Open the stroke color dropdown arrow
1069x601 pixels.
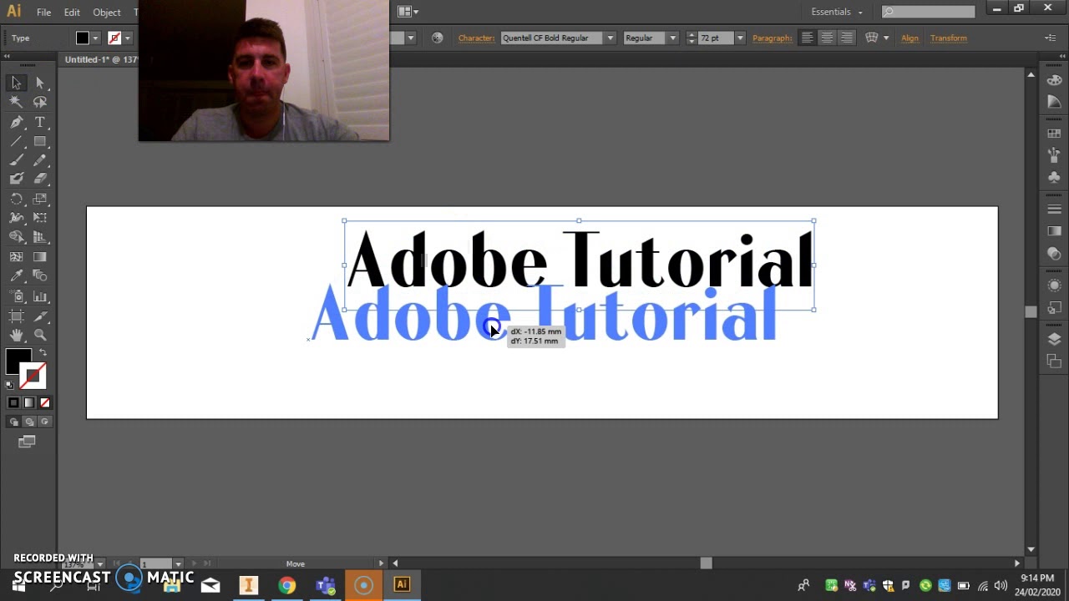coord(127,38)
